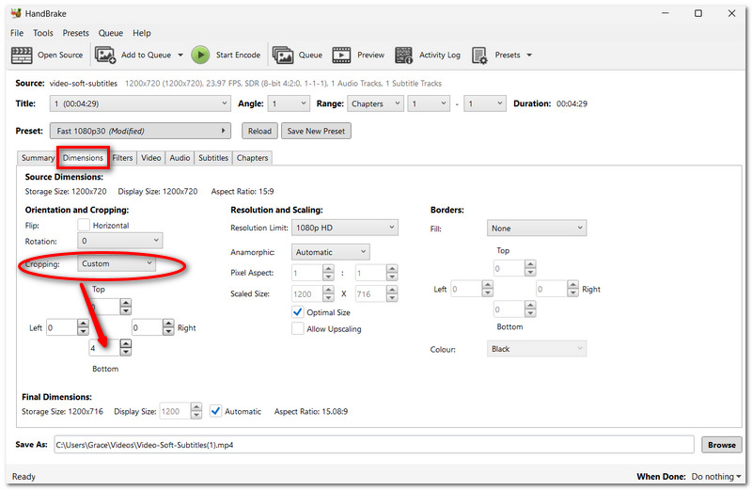Screen dimensions: 752x490
Task: Open the Resolution Limit 1080p HD dropdown
Action: pyautogui.click(x=345, y=228)
